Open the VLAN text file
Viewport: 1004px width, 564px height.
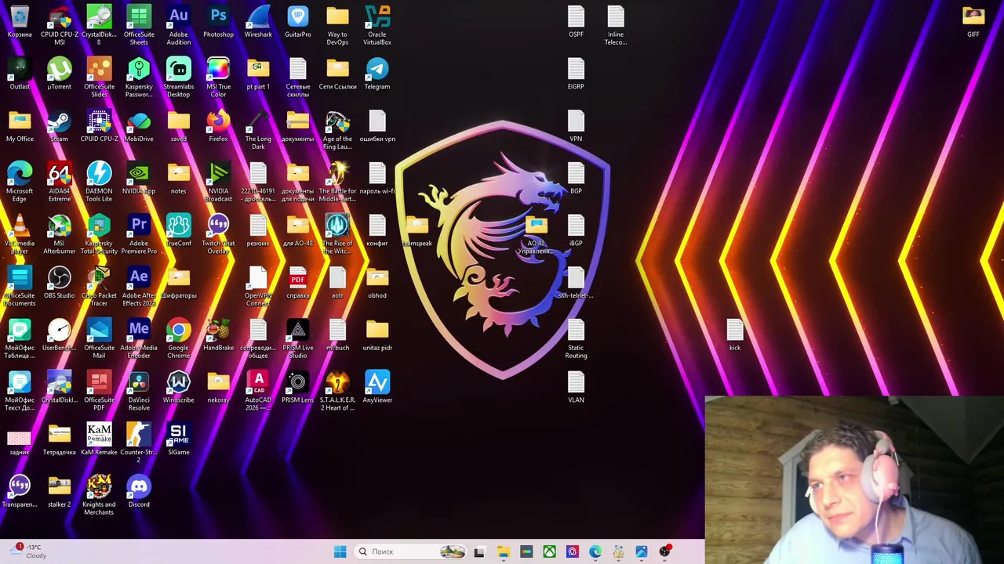coord(576,388)
